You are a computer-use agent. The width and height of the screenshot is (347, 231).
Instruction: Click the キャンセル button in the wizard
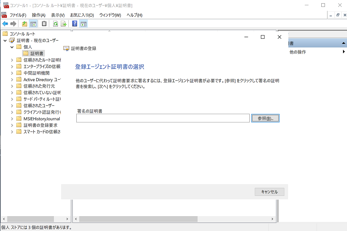pyautogui.click(x=269, y=192)
